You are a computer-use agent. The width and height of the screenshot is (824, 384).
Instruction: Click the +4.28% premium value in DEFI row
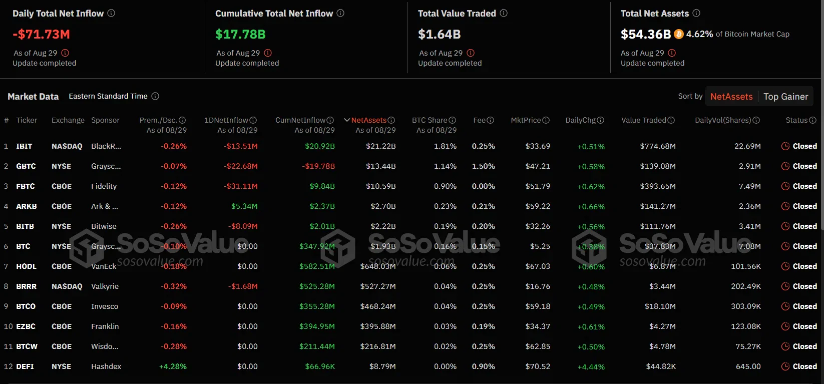(173, 366)
